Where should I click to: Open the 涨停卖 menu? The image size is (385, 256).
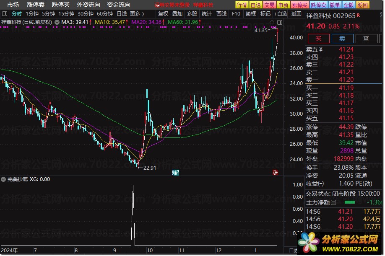tap(36, 5)
